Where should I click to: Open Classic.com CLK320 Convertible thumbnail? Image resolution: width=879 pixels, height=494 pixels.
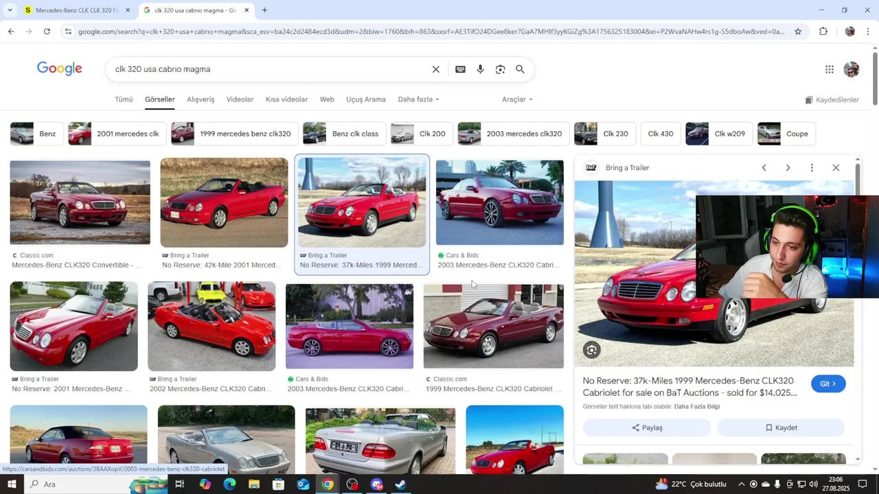[x=80, y=202]
